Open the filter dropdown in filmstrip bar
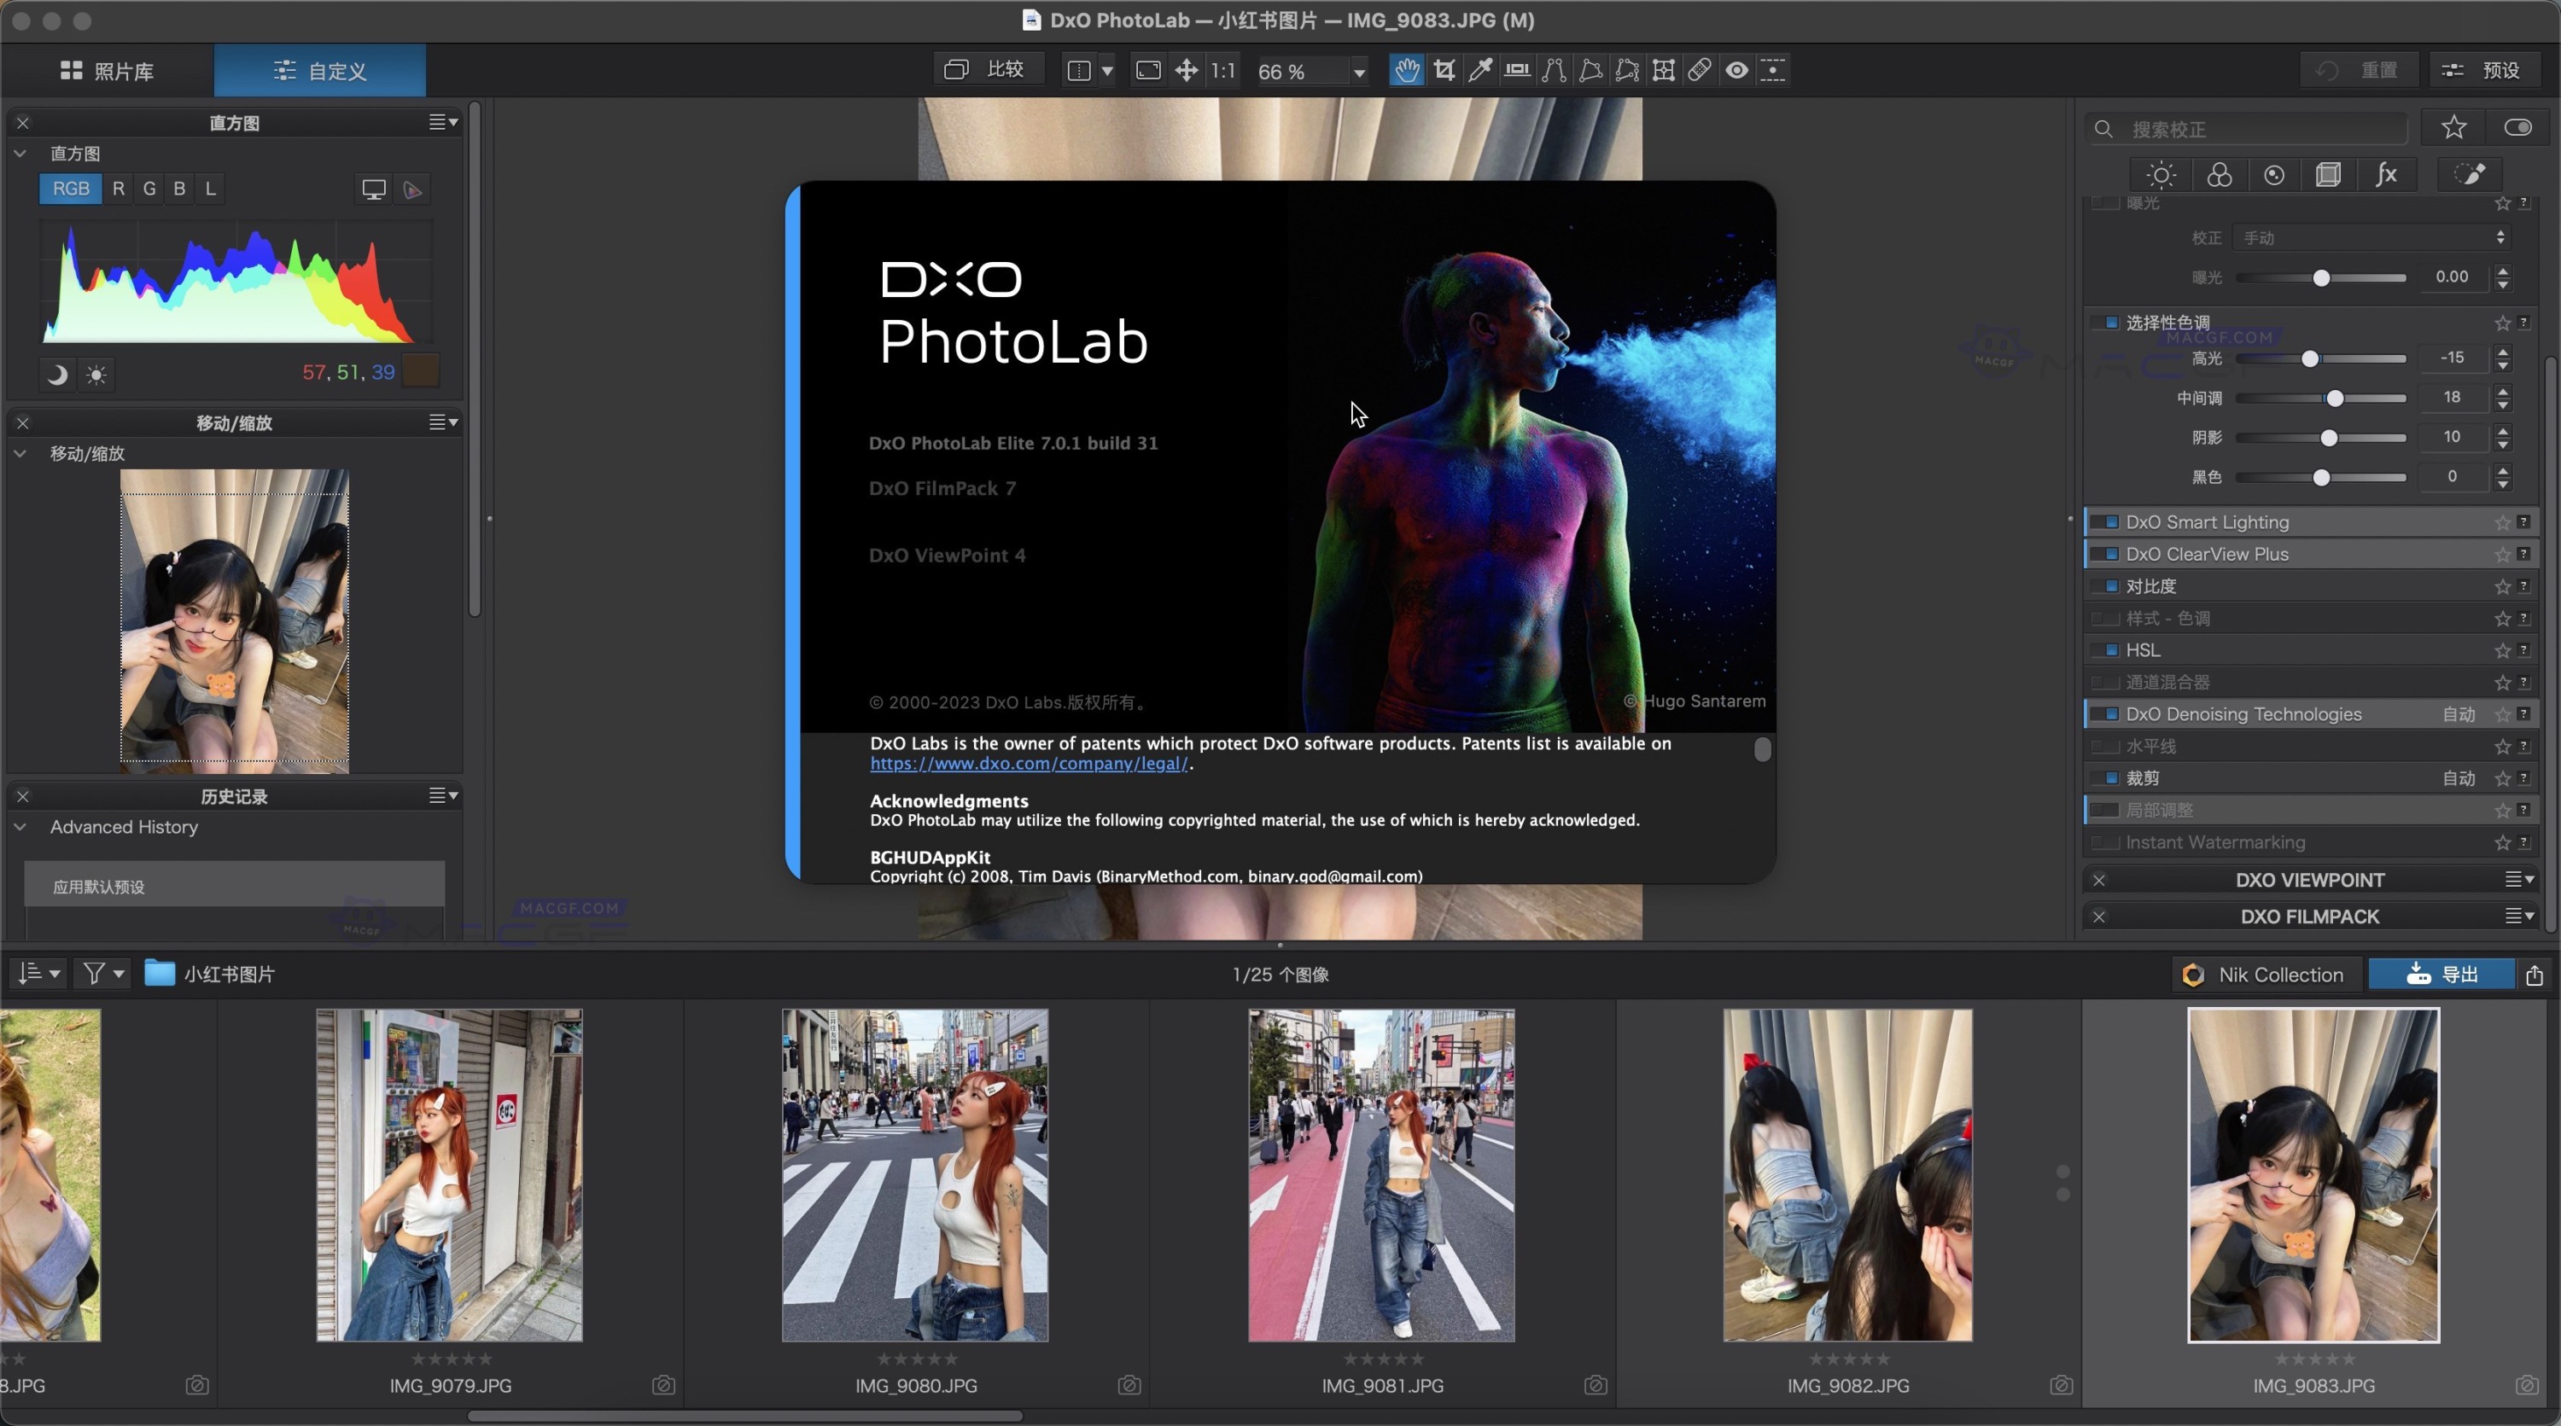 pos(103,974)
